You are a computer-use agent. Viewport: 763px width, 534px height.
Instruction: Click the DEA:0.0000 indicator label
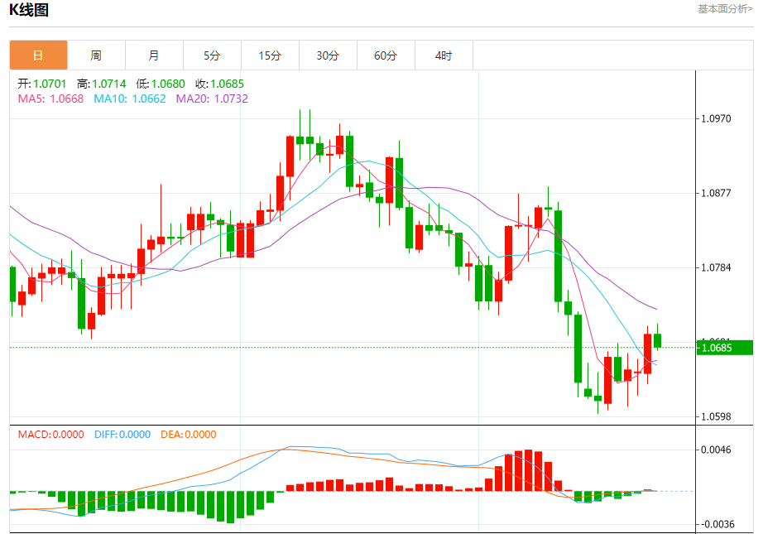click(x=189, y=434)
